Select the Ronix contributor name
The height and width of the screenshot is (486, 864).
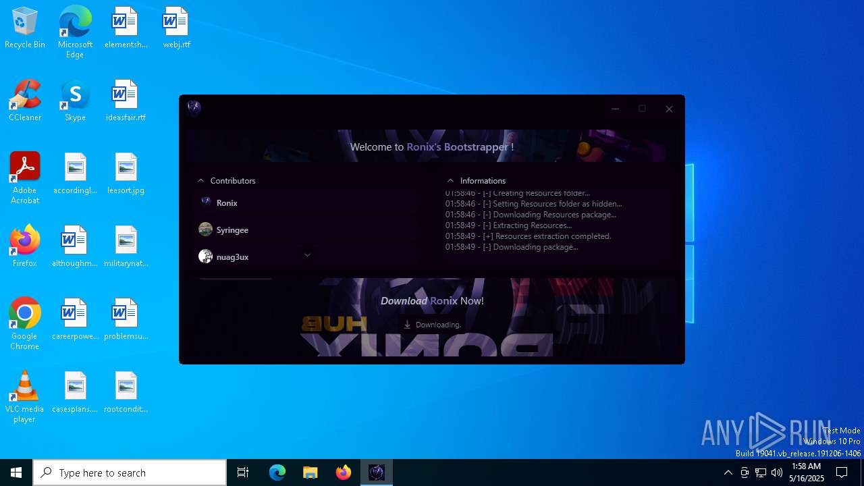(227, 202)
